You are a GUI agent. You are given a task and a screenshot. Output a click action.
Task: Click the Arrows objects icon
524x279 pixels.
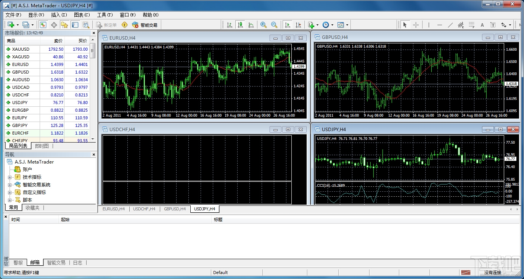[504, 25]
